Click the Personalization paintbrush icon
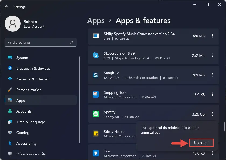Image resolution: width=226 pixels, height=160 pixels. click(x=10, y=90)
